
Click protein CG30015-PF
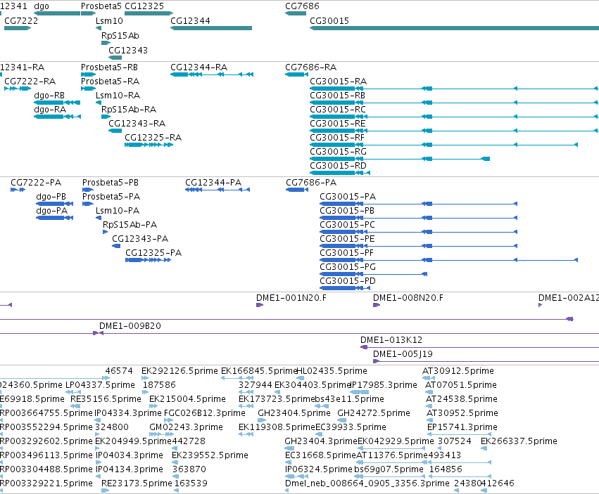[346, 253]
